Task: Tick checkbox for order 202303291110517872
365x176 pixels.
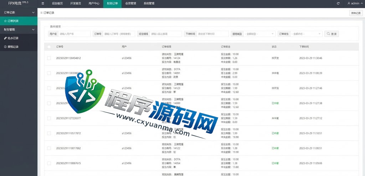Action: click(49, 133)
